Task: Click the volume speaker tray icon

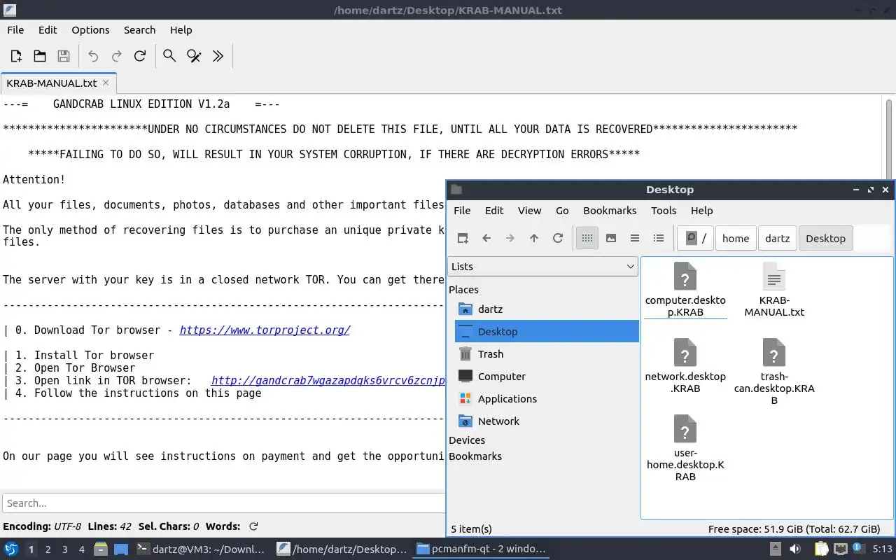Action: 795,549
